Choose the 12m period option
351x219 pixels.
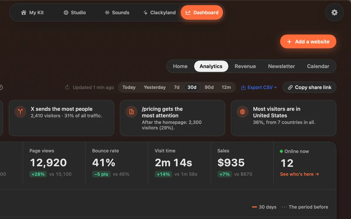coord(226,87)
